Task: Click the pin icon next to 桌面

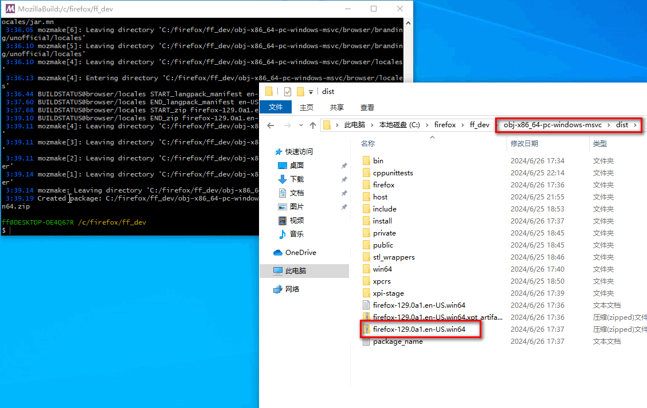Action: point(344,166)
